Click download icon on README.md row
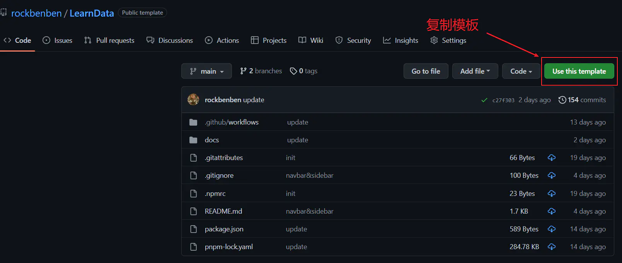 [552, 211]
